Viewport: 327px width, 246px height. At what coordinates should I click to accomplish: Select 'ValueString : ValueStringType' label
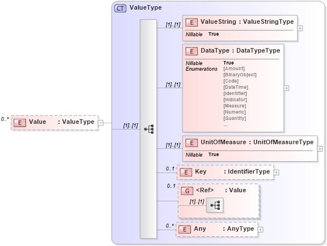coord(247,22)
